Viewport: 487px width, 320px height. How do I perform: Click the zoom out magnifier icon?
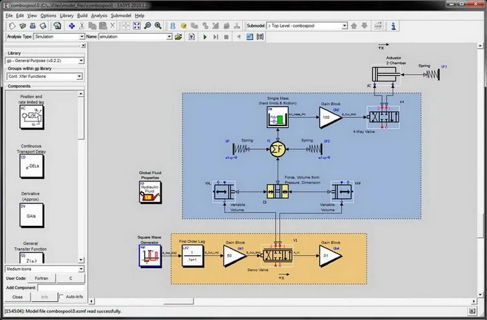[x=147, y=26]
